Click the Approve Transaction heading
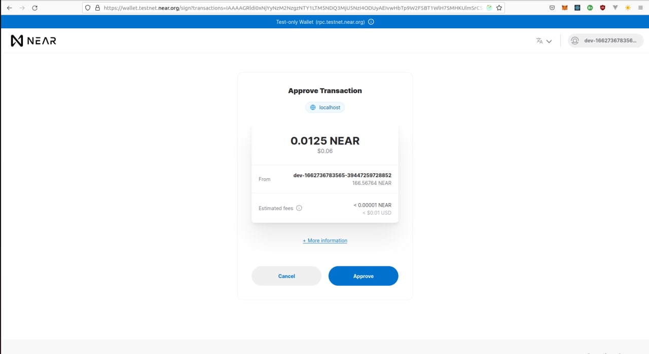 pyautogui.click(x=325, y=91)
